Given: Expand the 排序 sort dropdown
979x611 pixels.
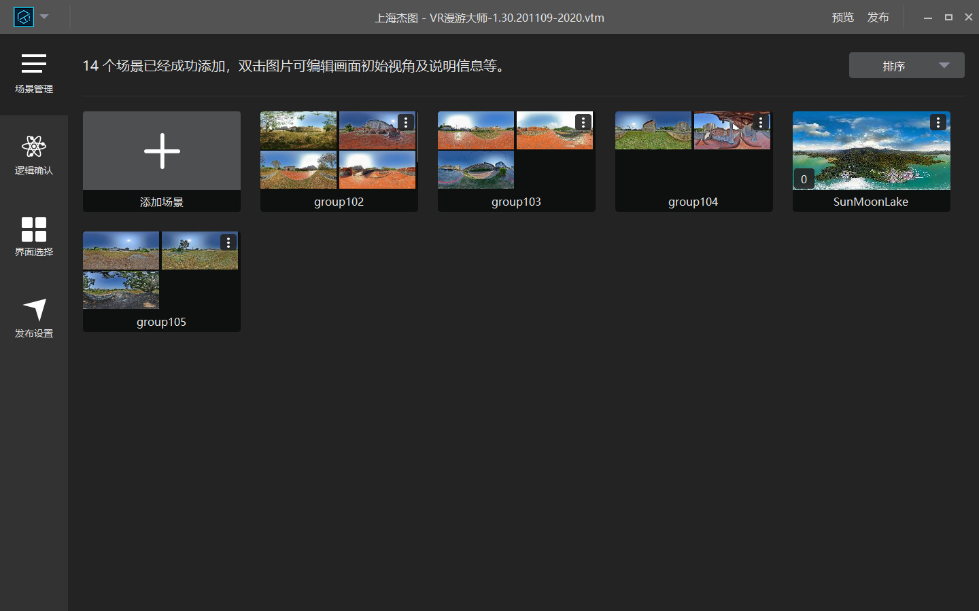Looking at the screenshot, I should (x=906, y=65).
